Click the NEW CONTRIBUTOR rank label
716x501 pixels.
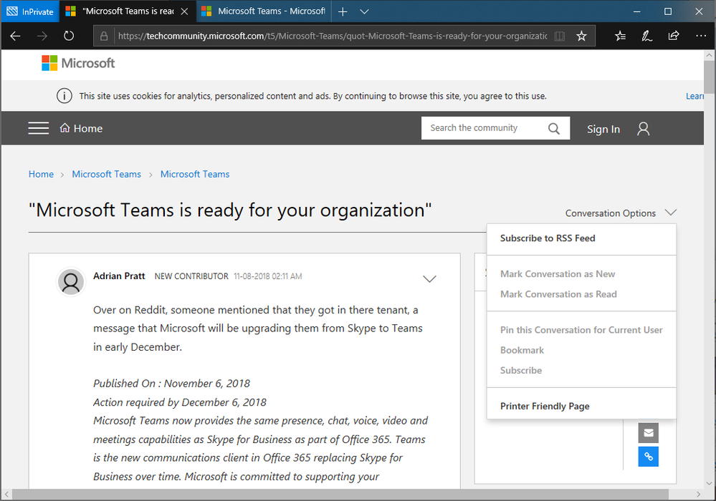tap(191, 276)
